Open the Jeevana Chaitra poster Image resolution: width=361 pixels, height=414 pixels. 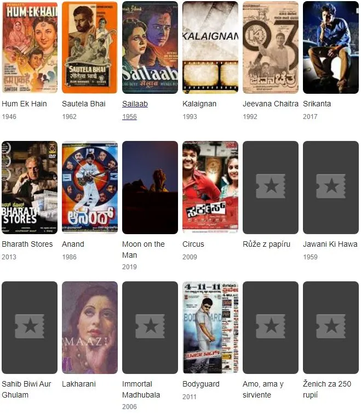(x=271, y=47)
